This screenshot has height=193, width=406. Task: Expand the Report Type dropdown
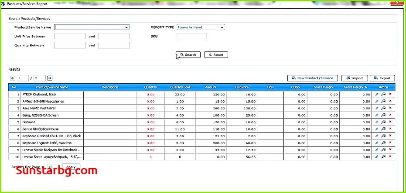(x=222, y=27)
